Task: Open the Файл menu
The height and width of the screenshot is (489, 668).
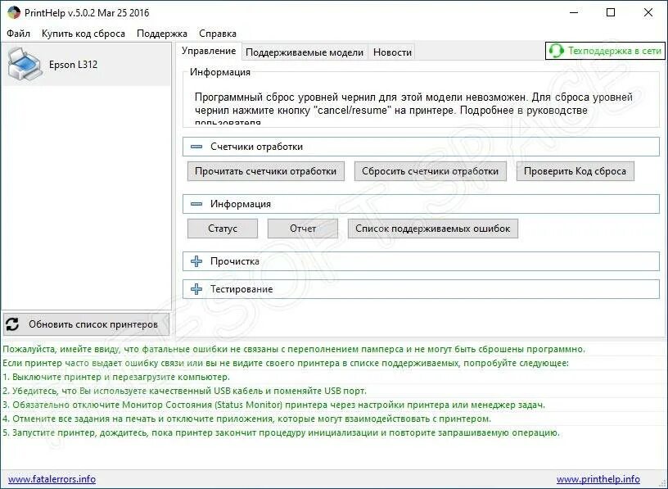Action: 18,34
